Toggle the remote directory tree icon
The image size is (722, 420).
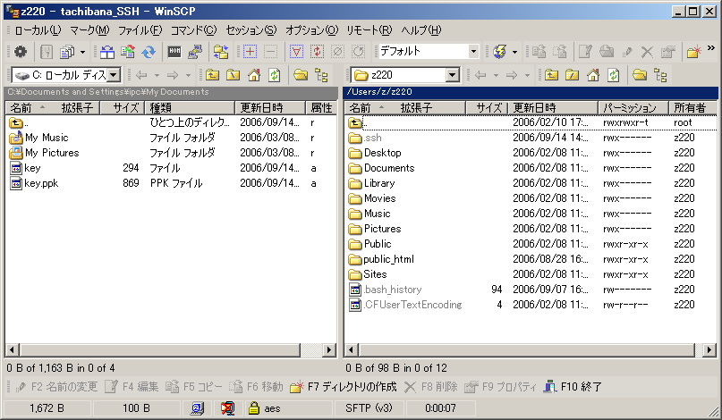(660, 74)
